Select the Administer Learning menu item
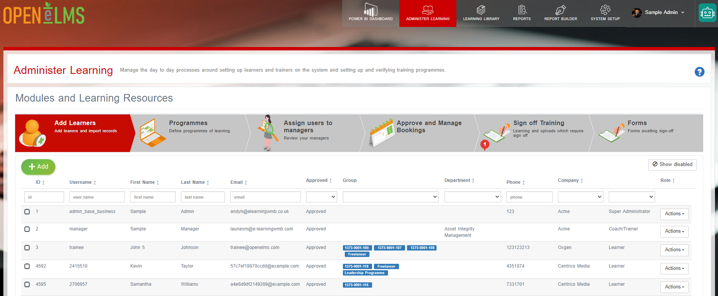 click(428, 13)
